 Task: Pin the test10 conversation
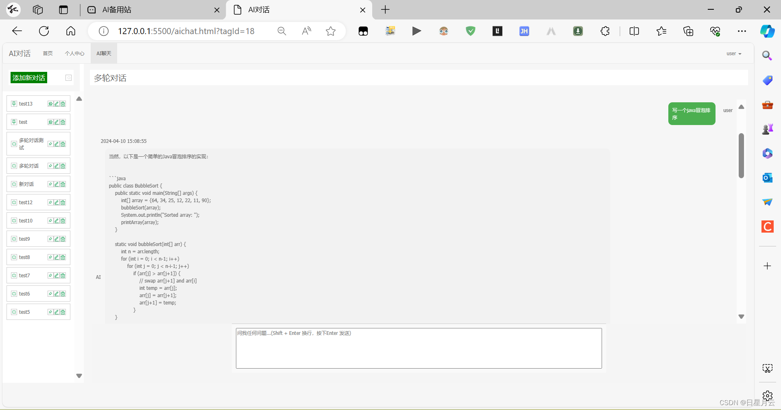point(50,221)
